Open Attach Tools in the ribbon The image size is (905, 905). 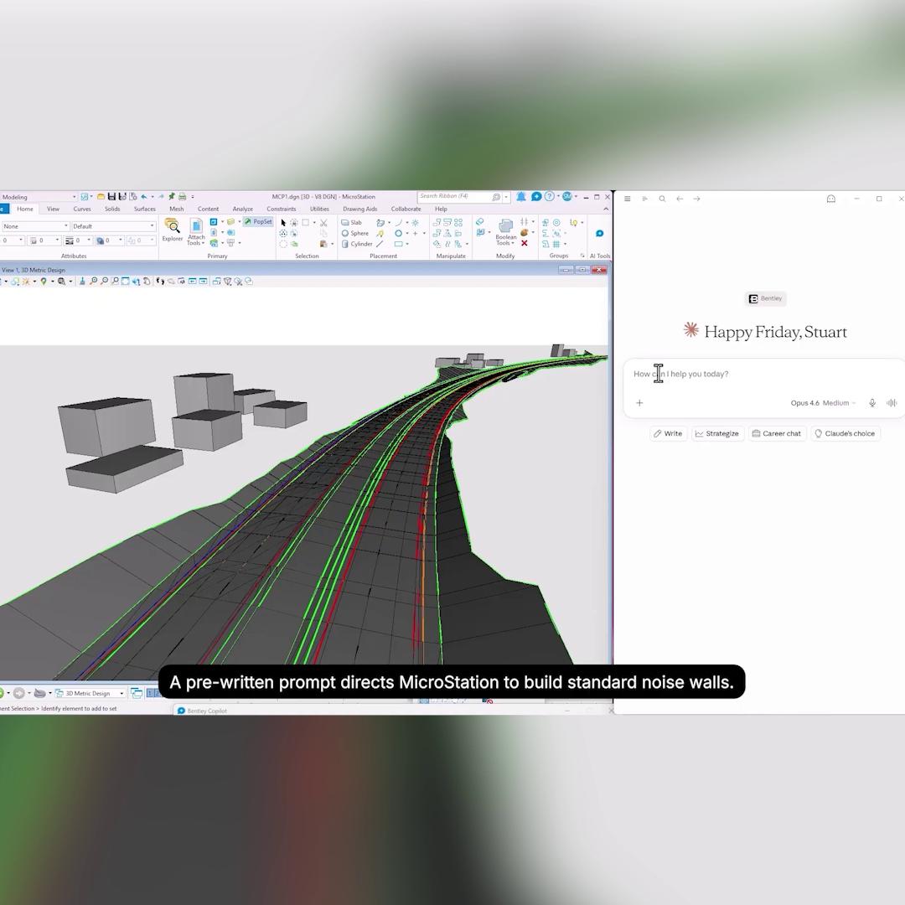(195, 232)
